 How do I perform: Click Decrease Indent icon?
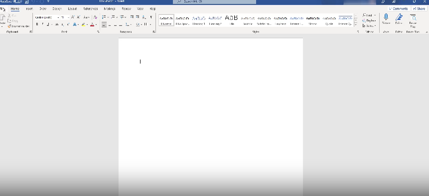click(132, 17)
